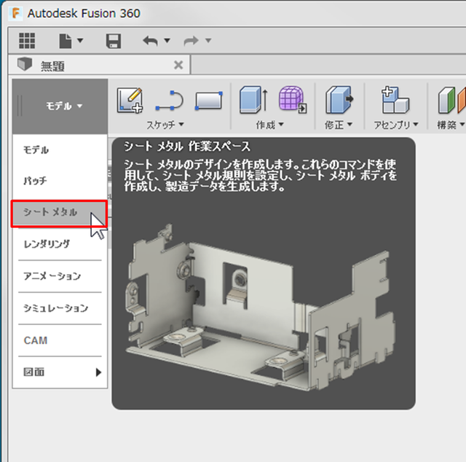
Task: Expand the 修正 dropdown menu
Action: [338, 125]
